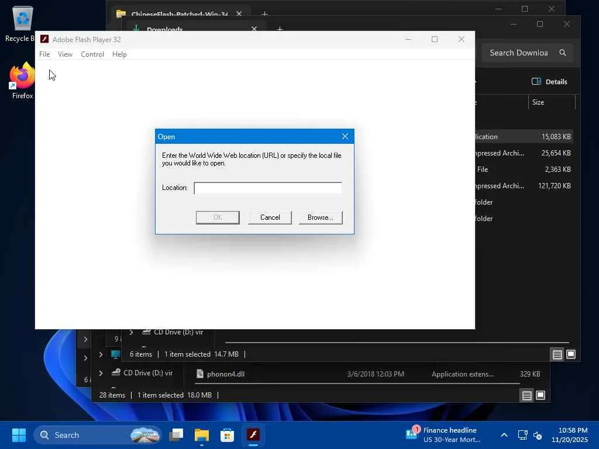The height and width of the screenshot is (449, 599).
Task: Select the 2,363 KB file row
Action: coord(524,170)
